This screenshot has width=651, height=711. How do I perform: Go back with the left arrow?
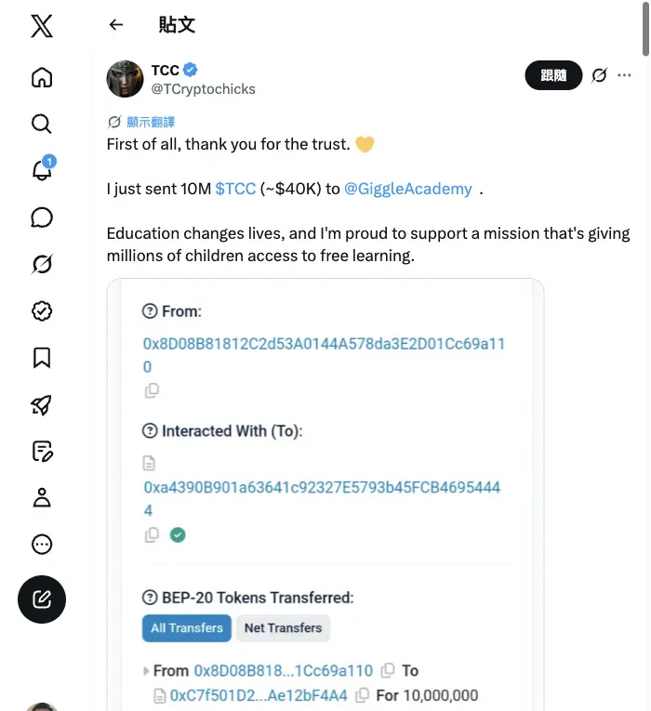click(x=116, y=24)
